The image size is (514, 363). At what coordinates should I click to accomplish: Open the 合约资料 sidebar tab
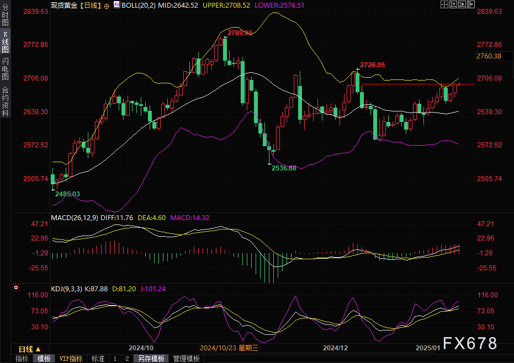point(5,101)
